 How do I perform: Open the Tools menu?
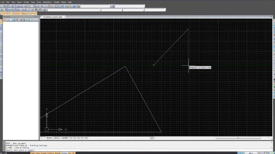pyautogui.click(x=33, y=2)
